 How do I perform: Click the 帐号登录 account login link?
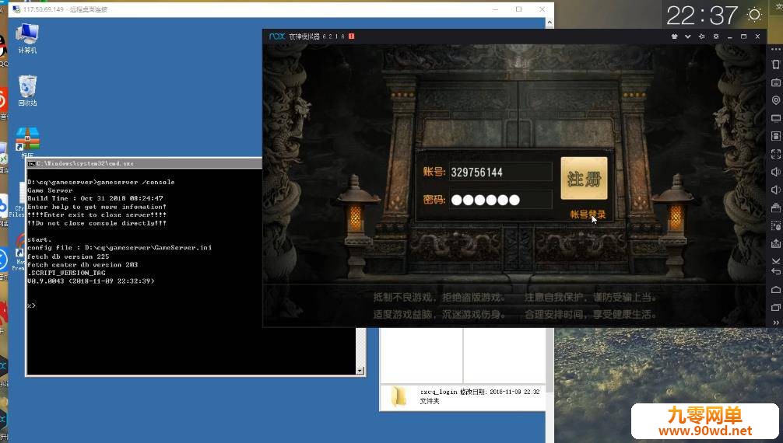point(588,215)
